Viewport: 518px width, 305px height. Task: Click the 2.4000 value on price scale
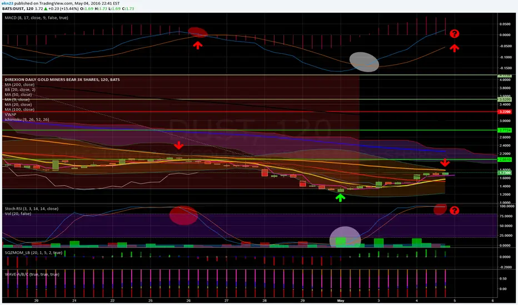tap(505, 145)
